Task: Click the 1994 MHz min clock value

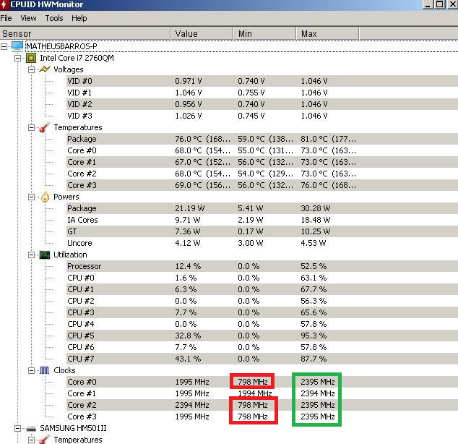Action: coord(255,393)
